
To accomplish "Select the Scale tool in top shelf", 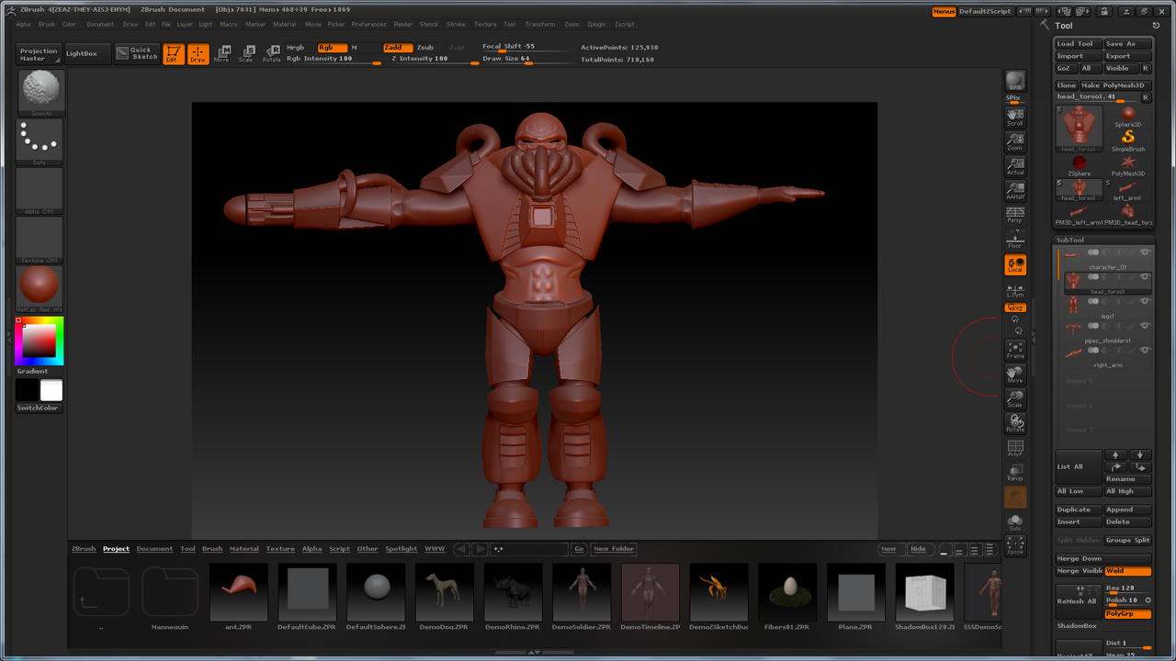I will click(x=246, y=54).
